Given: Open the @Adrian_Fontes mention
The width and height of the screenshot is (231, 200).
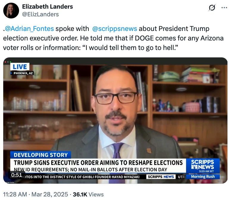Looking at the screenshot, I should pos(29,29).
